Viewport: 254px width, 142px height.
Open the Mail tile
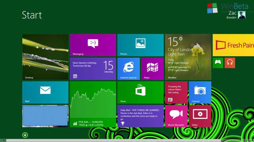coord(45,92)
